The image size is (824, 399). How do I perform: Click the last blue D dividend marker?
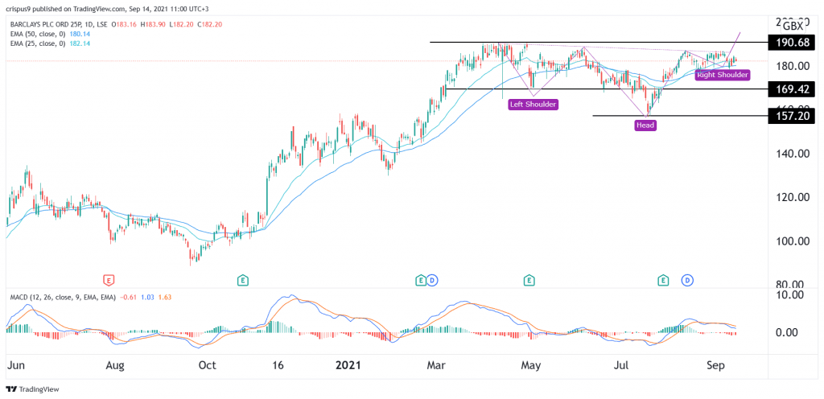(687, 281)
